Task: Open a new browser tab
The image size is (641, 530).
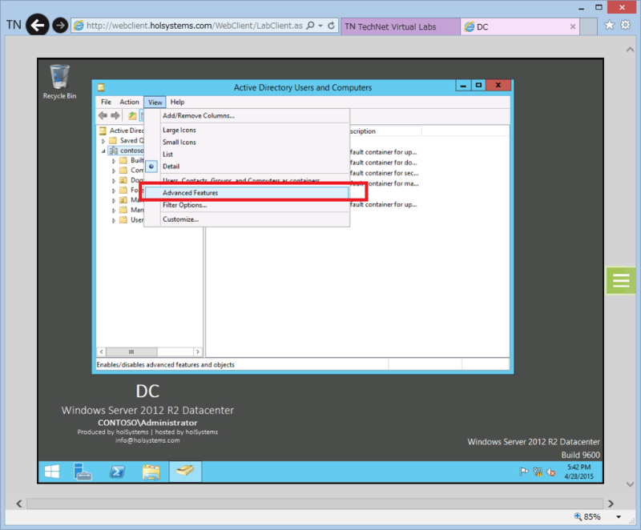Action: tap(588, 26)
